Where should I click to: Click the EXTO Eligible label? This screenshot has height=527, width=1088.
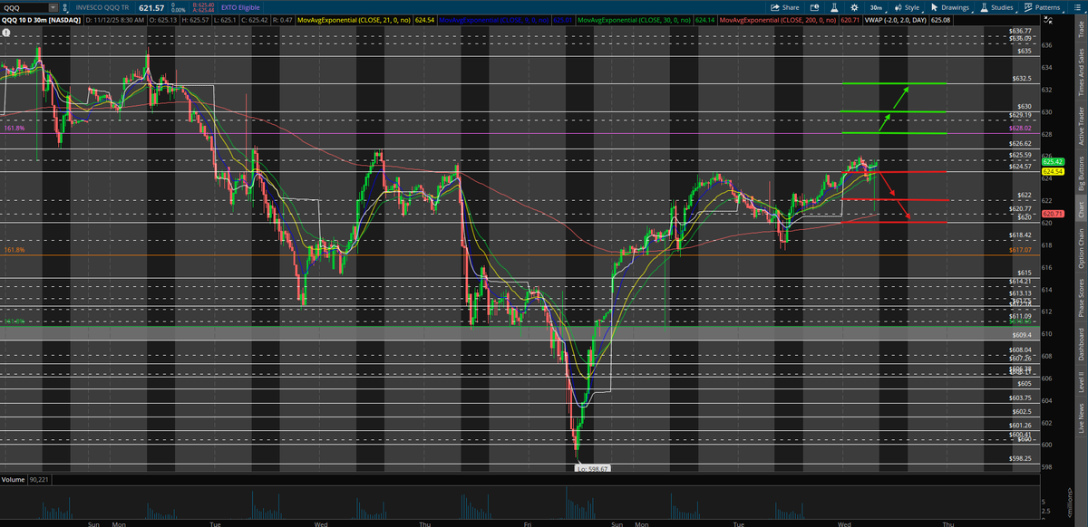pyautogui.click(x=240, y=6)
